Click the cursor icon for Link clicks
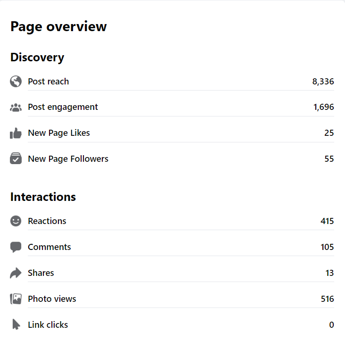The height and width of the screenshot is (349, 345). coord(16,325)
